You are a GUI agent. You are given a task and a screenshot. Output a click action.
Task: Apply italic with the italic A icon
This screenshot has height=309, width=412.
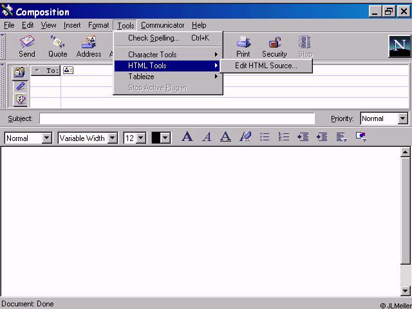207,137
